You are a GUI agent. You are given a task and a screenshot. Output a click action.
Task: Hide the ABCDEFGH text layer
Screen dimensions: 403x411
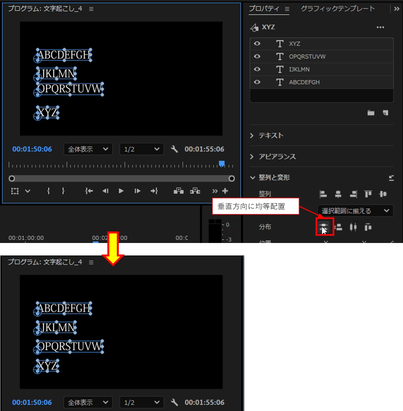click(257, 82)
